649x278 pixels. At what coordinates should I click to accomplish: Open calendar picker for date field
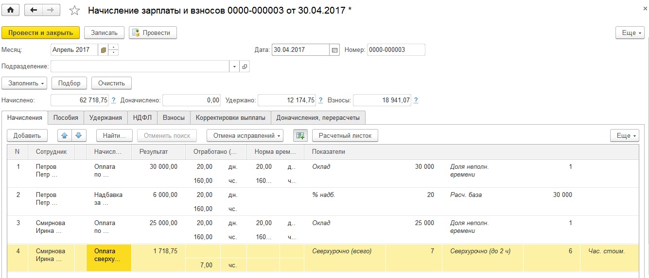point(334,50)
